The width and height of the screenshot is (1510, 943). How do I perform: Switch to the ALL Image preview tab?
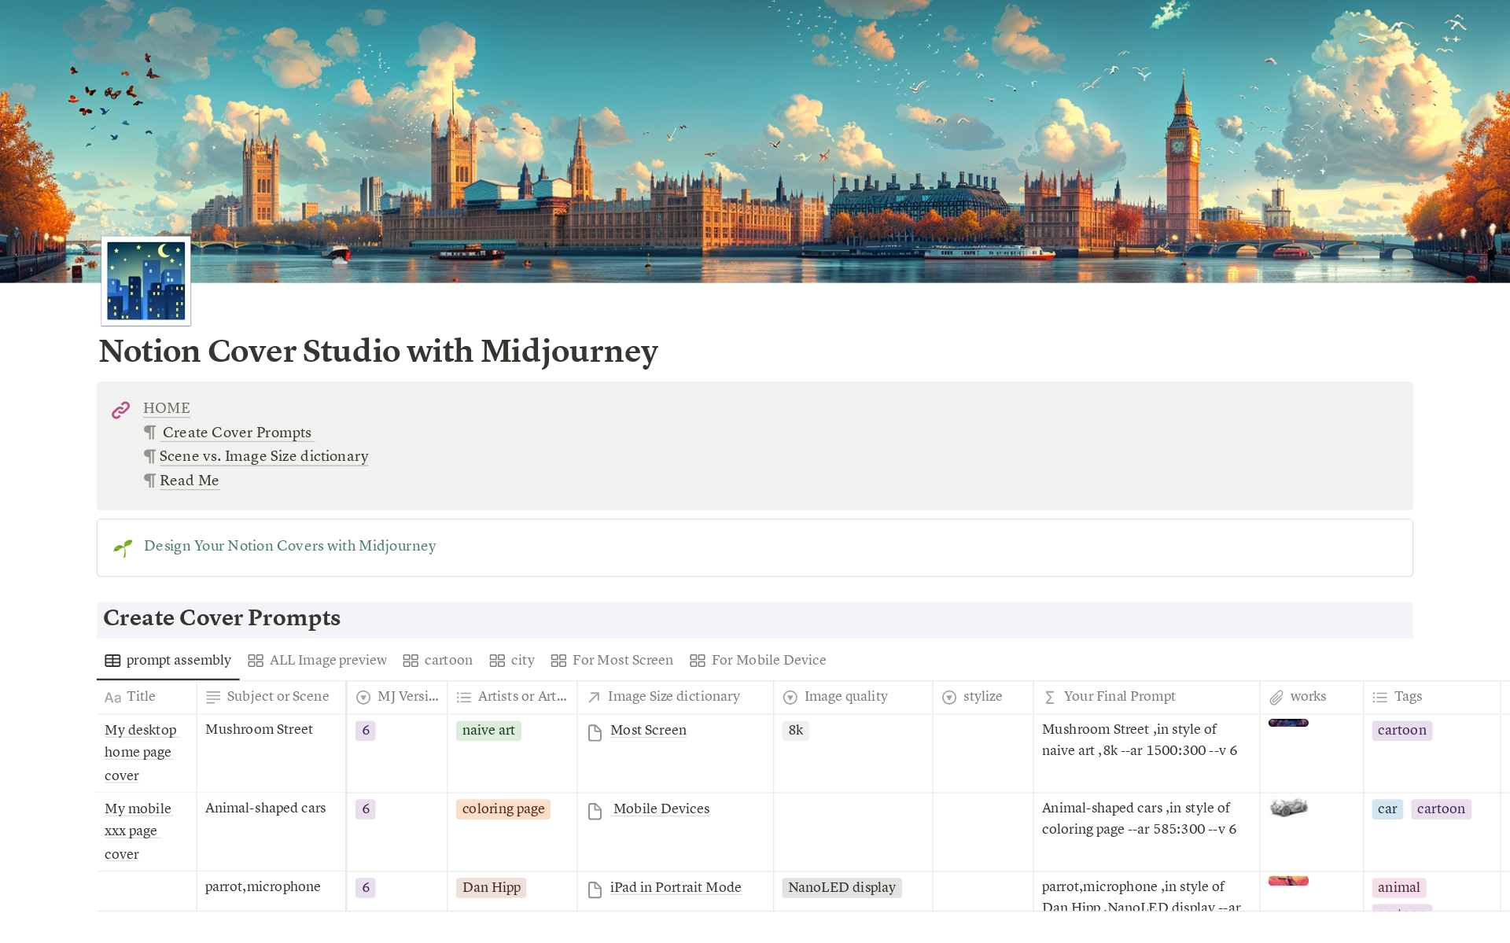[318, 661]
